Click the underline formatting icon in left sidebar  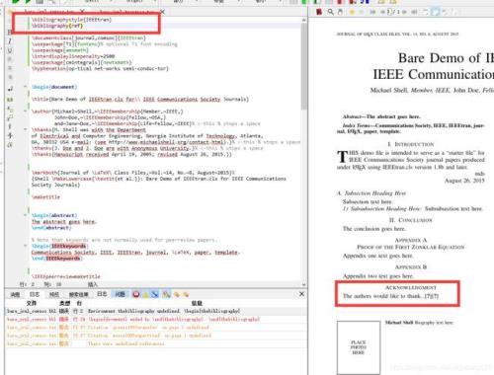coord(10,50)
